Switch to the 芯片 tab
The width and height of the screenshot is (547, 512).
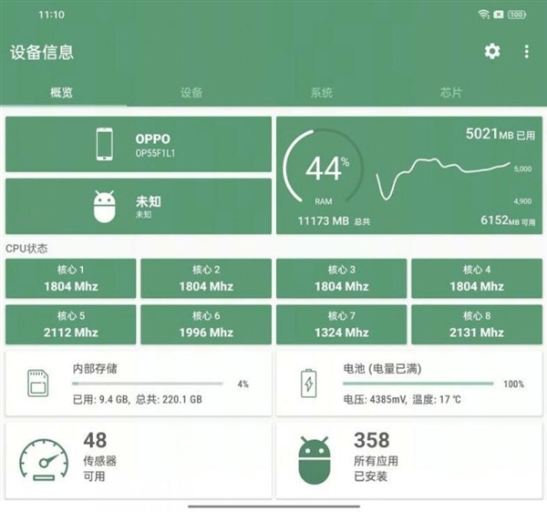click(450, 93)
